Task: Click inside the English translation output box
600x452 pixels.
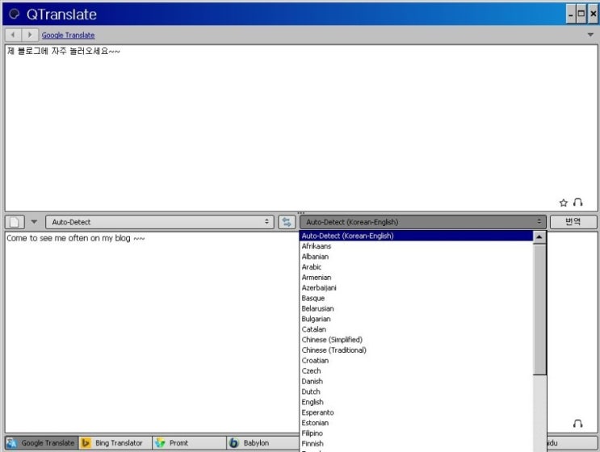Action: [x=152, y=332]
